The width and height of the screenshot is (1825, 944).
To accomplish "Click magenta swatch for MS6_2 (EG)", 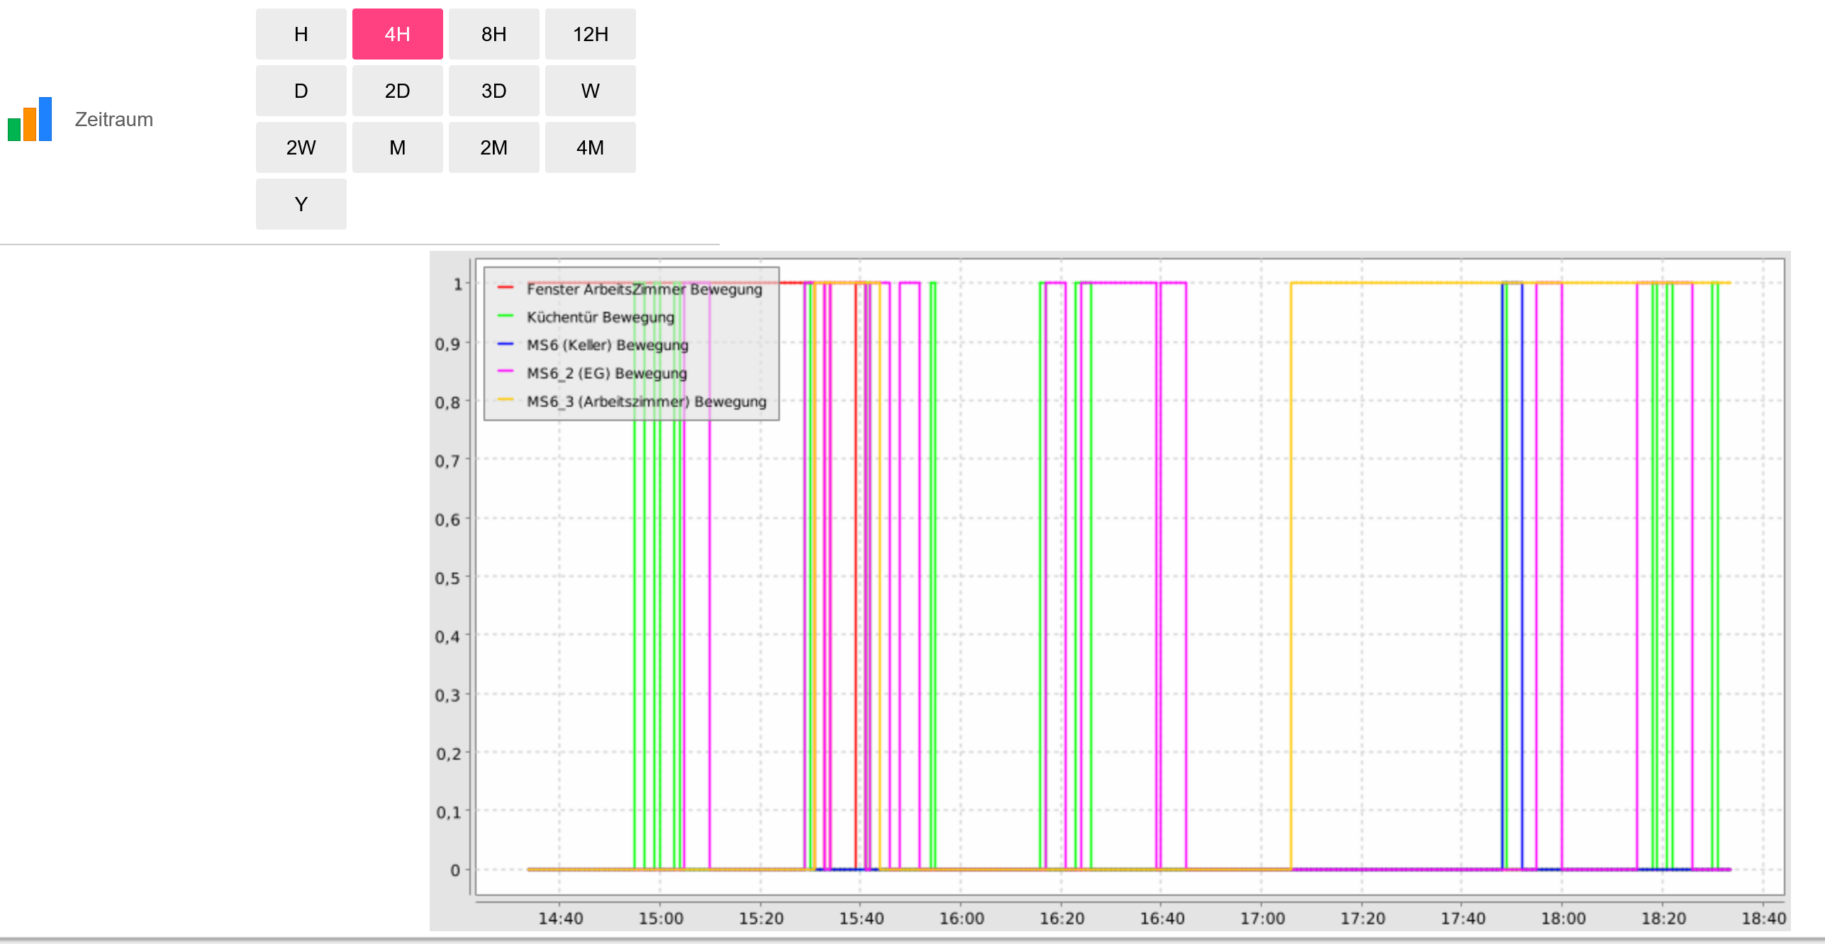I will (506, 371).
